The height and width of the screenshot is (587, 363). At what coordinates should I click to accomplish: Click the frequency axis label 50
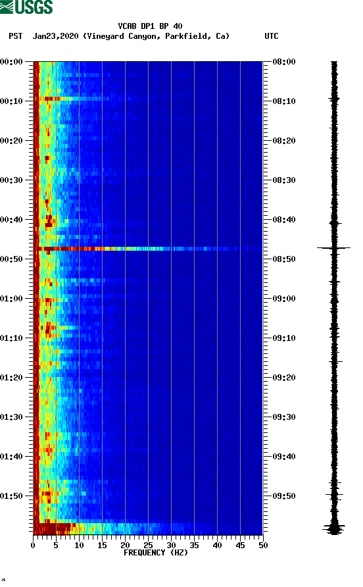pos(263,546)
